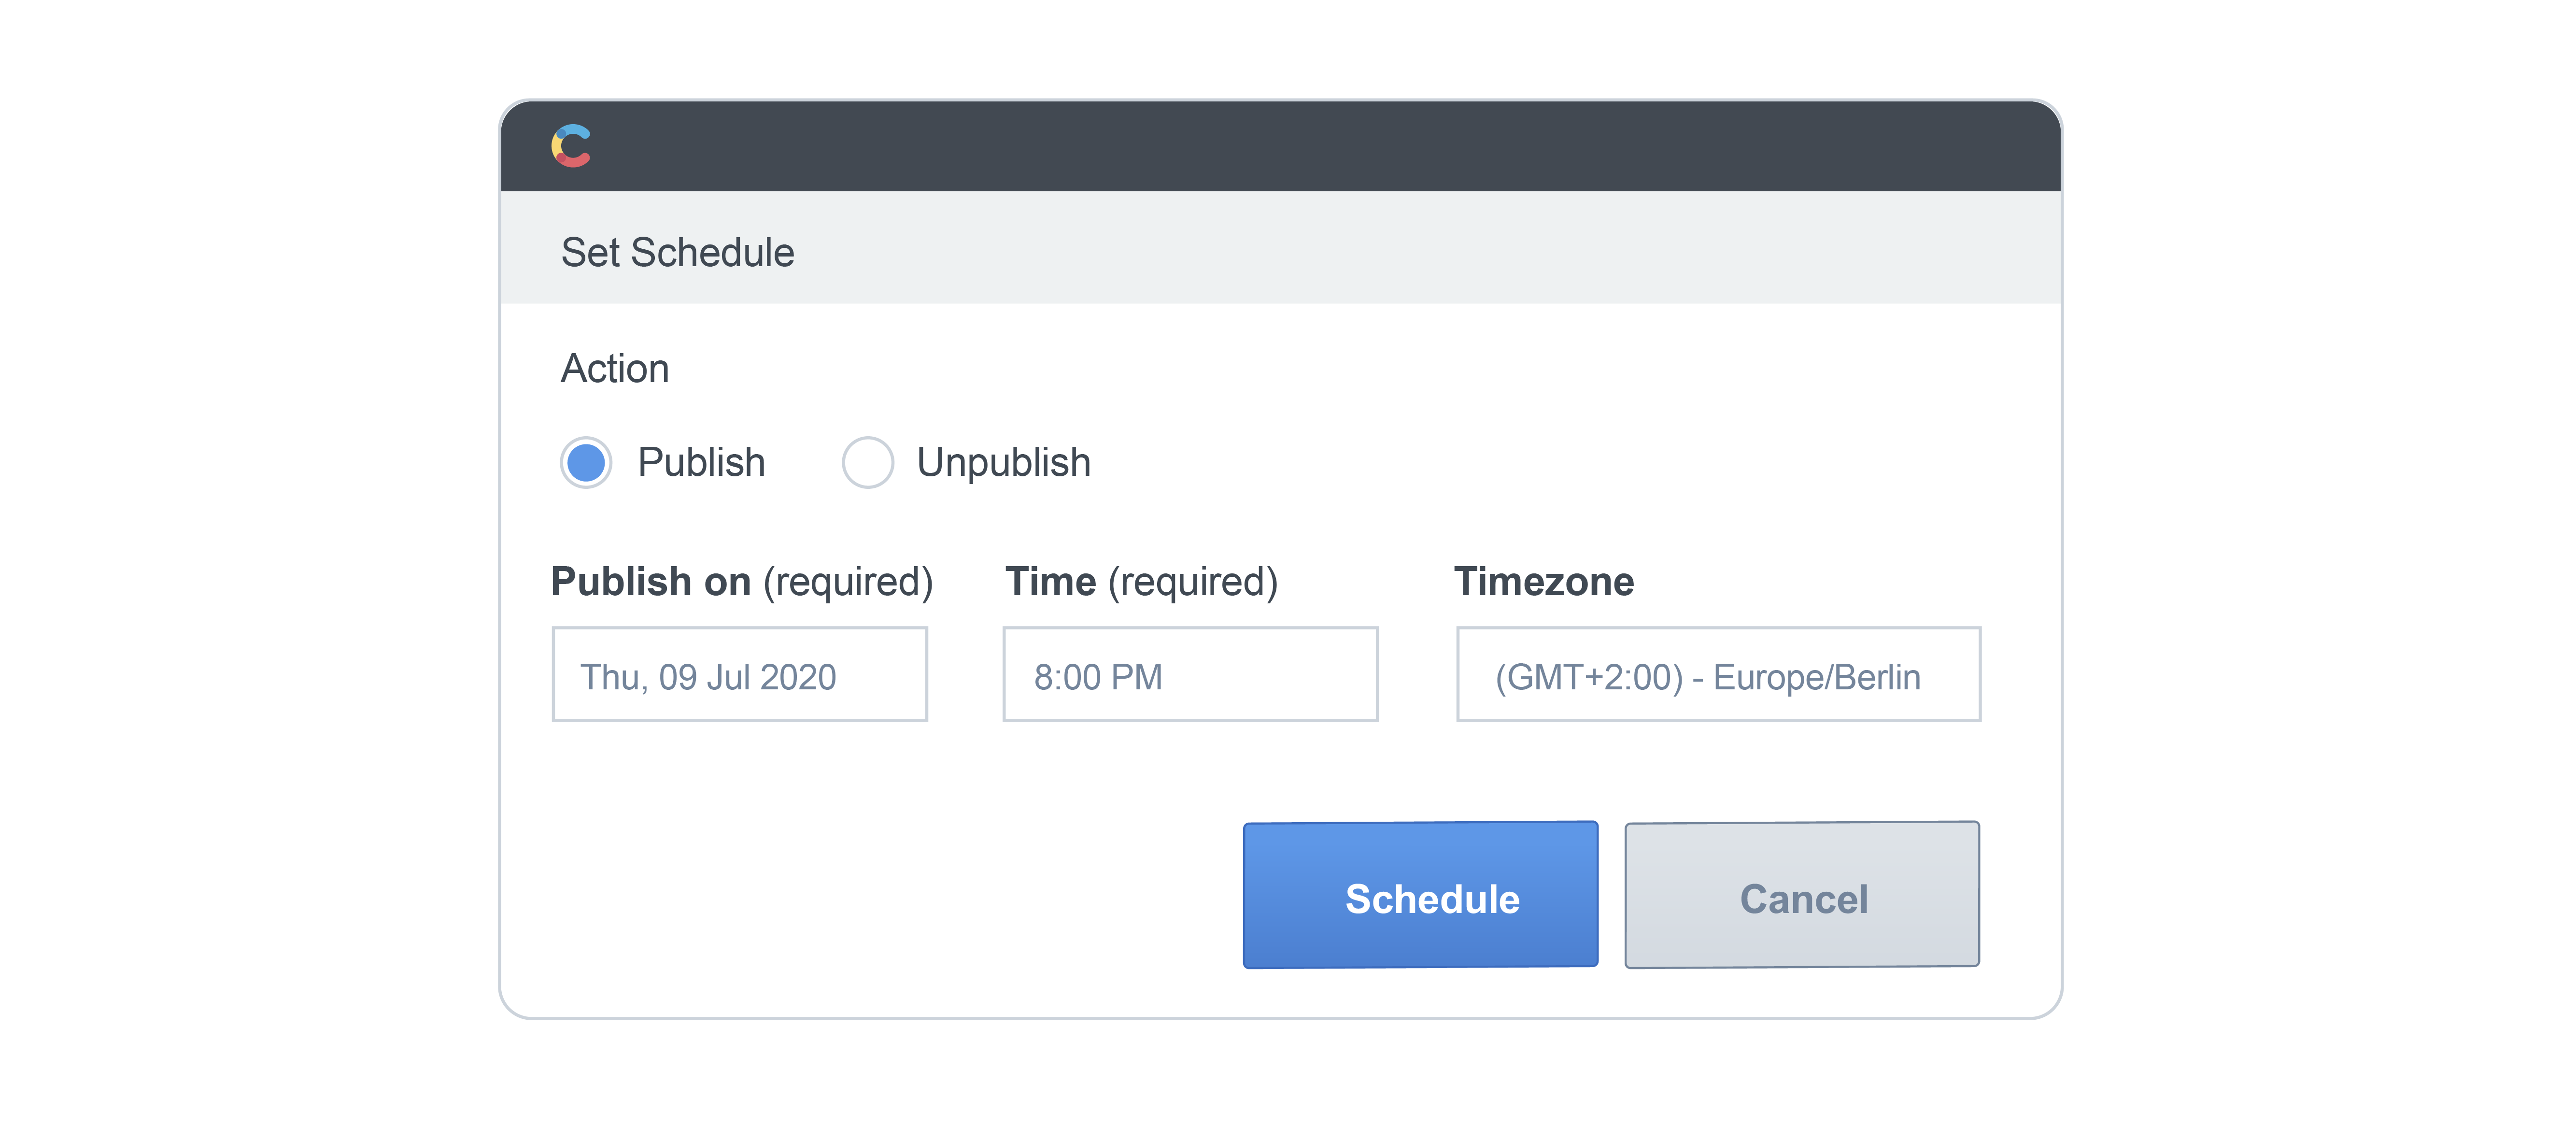
Task: Click the bold Timezone label
Action: click(x=1543, y=582)
